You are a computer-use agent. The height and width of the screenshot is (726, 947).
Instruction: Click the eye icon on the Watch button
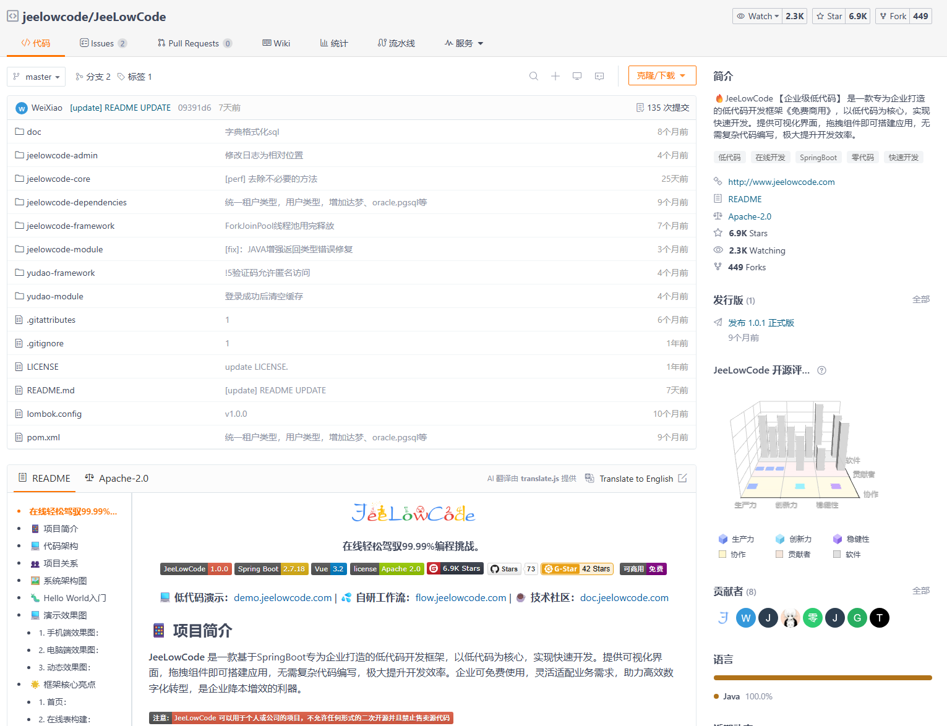coord(742,15)
